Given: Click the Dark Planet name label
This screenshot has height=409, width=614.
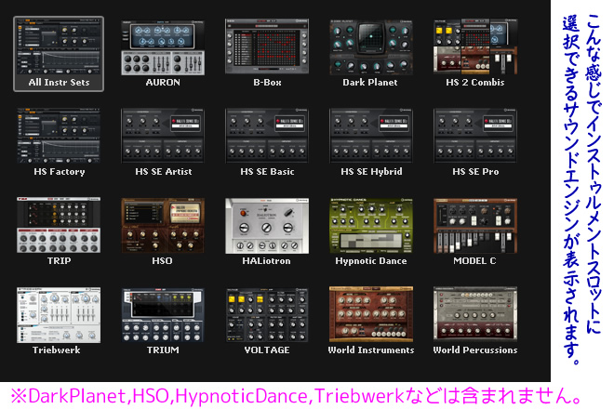Looking at the screenshot, I should (370, 83).
